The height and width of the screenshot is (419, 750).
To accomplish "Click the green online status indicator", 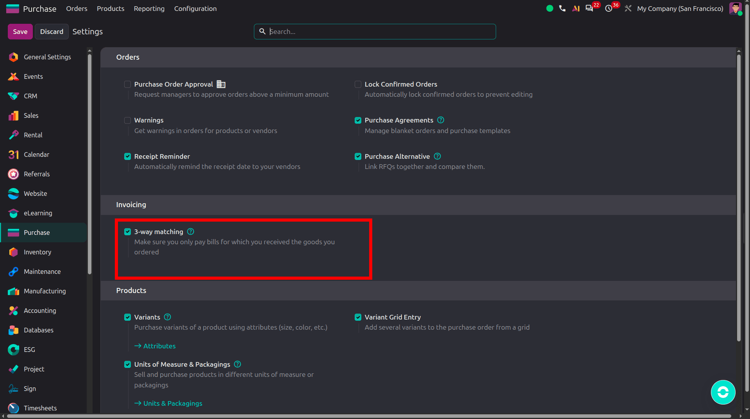I will (x=550, y=8).
